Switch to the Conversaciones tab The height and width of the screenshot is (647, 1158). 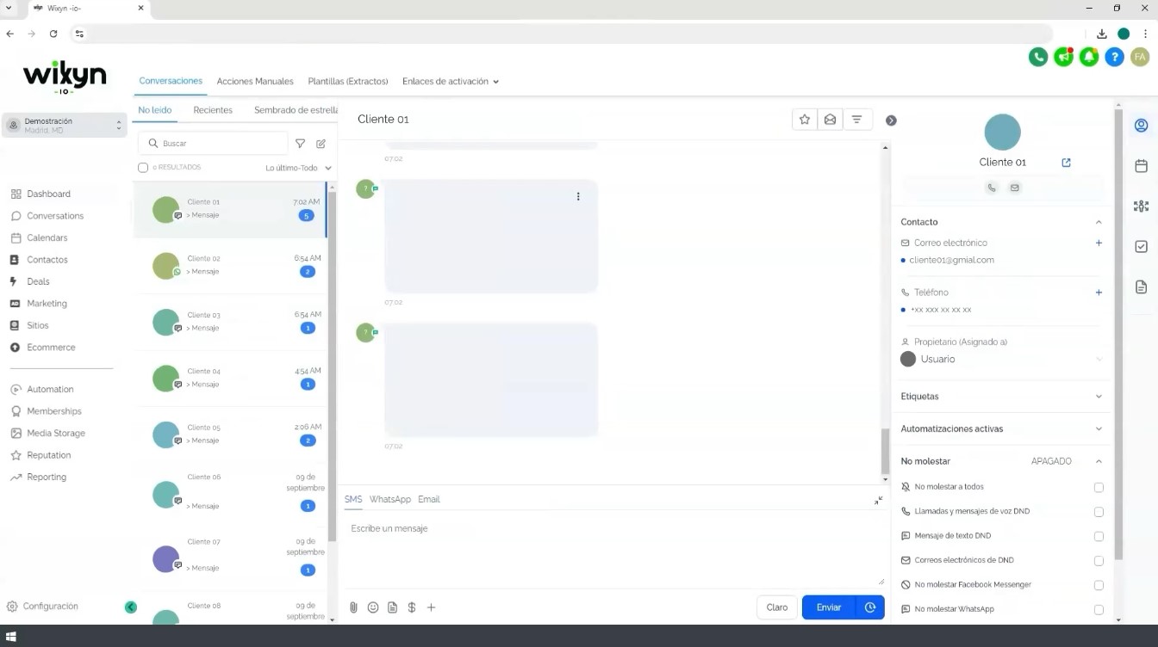171,81
